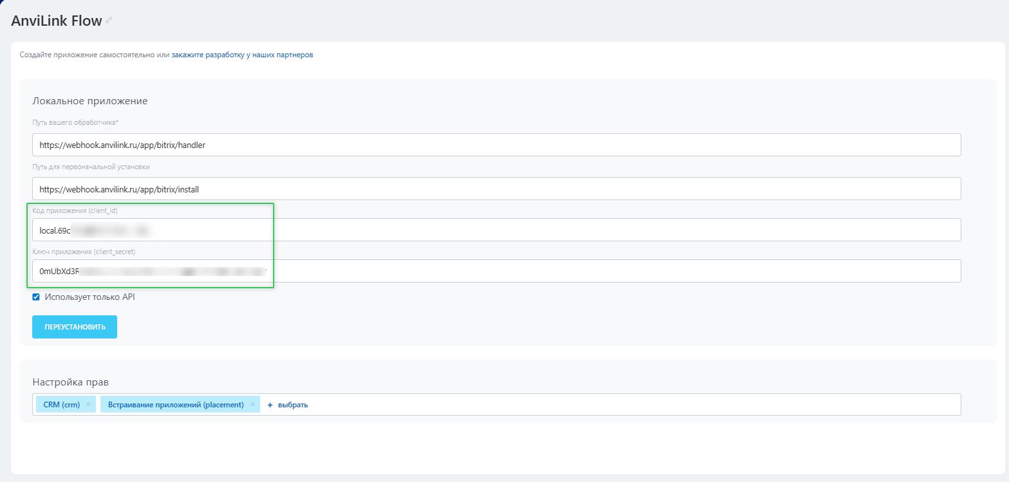Click the 'CRM (crm)' tag text
Screen dimensions: 1009x482
62,405
